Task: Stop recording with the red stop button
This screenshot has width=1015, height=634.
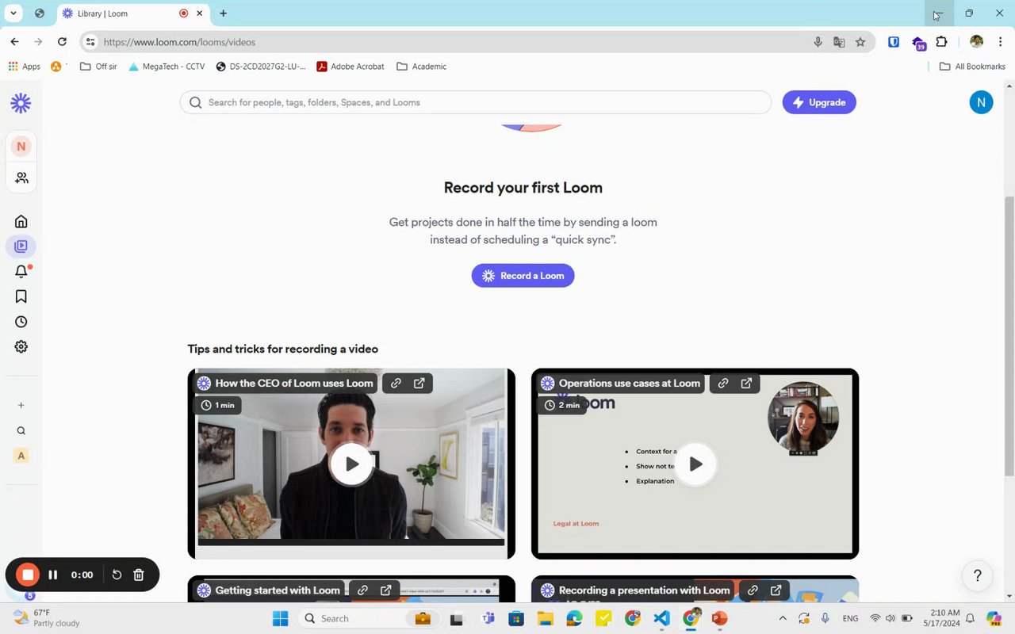Action: tap(28, 575)
